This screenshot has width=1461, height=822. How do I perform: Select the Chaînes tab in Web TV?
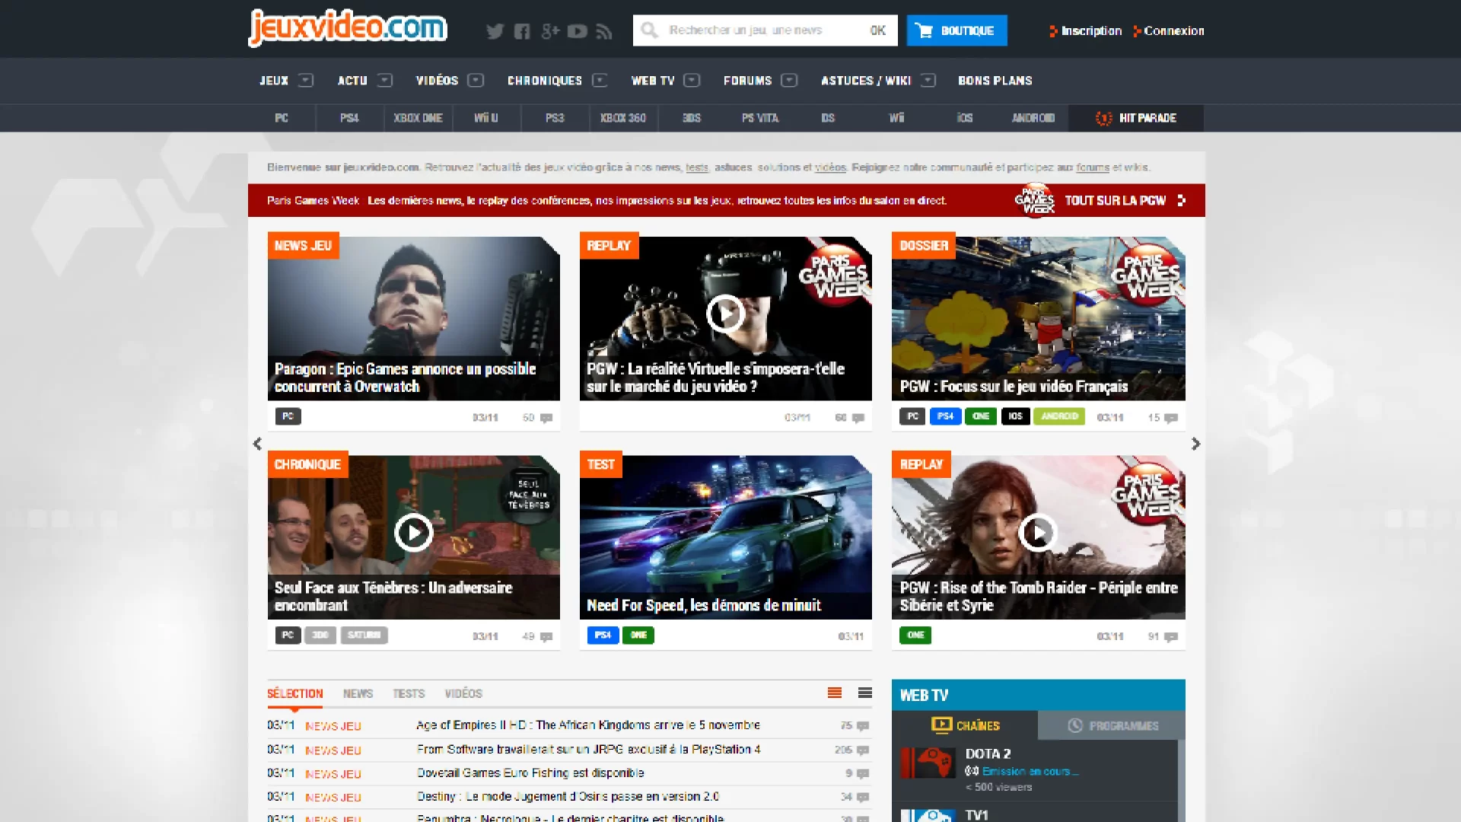point(965,725)
